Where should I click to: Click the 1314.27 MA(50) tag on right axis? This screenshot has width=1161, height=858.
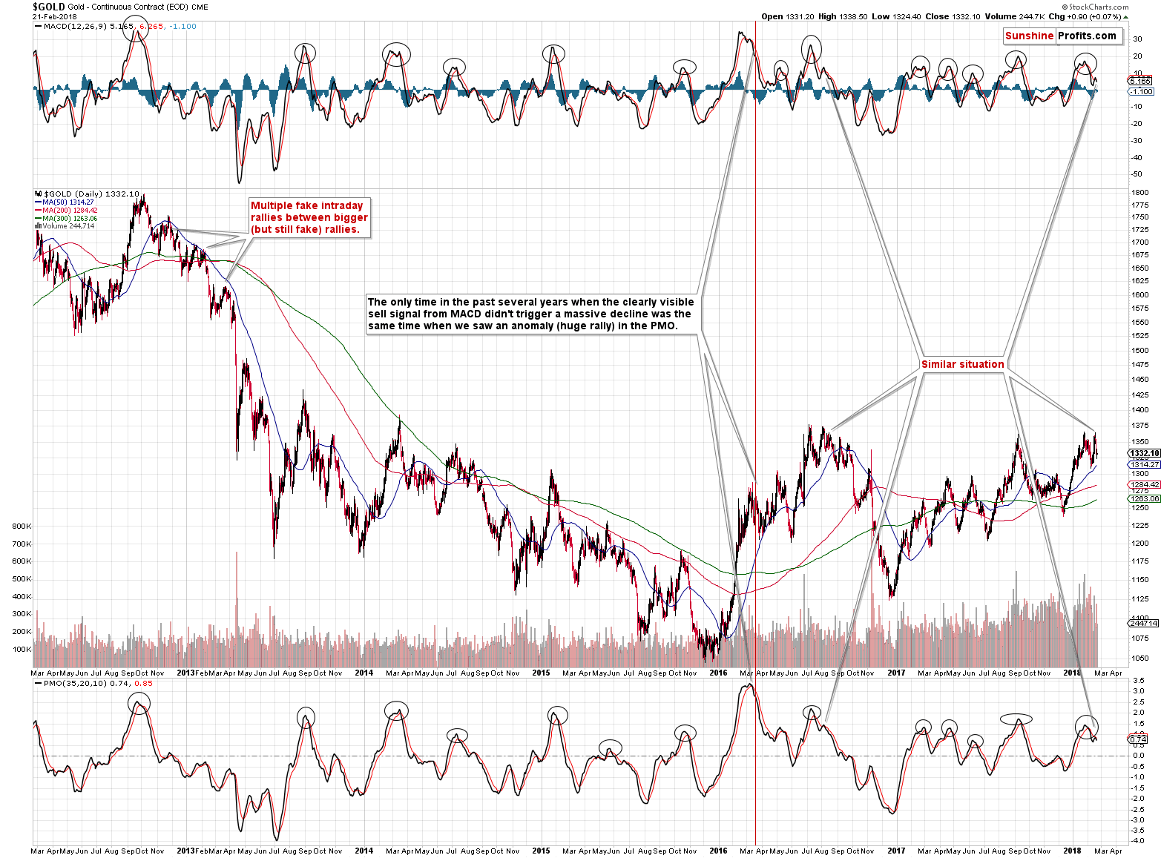pyautogui.click(x=1145, y=464)
